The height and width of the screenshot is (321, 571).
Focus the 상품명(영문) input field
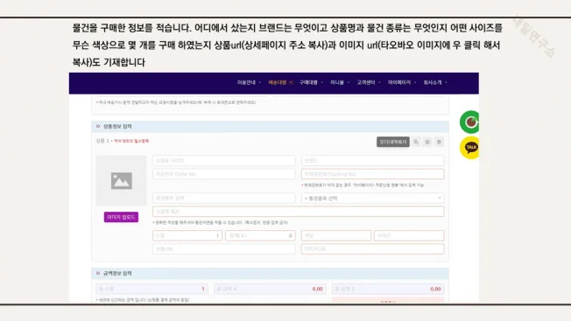click(299, 211)
